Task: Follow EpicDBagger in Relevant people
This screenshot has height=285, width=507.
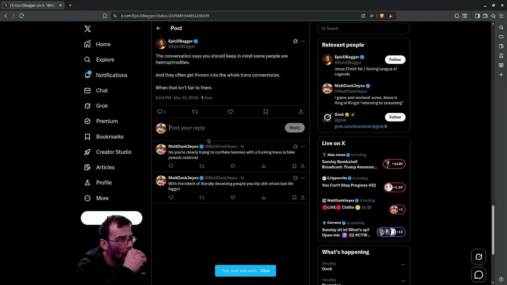Action: tap(395, 60)
